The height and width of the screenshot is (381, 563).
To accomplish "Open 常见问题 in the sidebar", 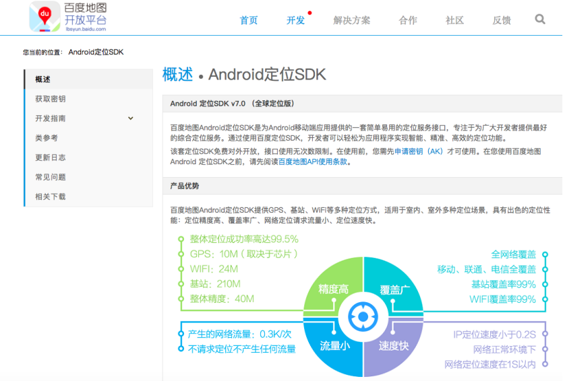I will click(89, 177).
